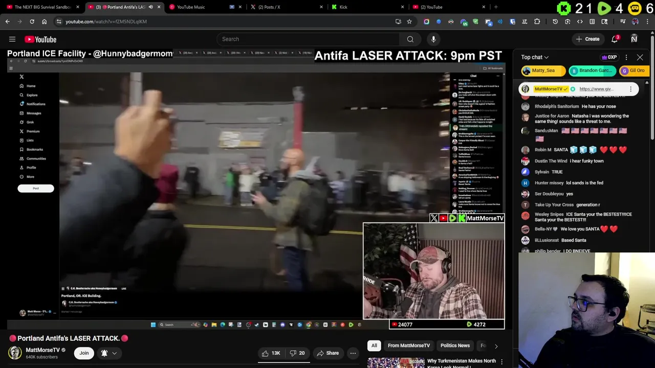Switch to the (2) YouTube tab
This screenshot has width=655, height=368.
point(449,7)
